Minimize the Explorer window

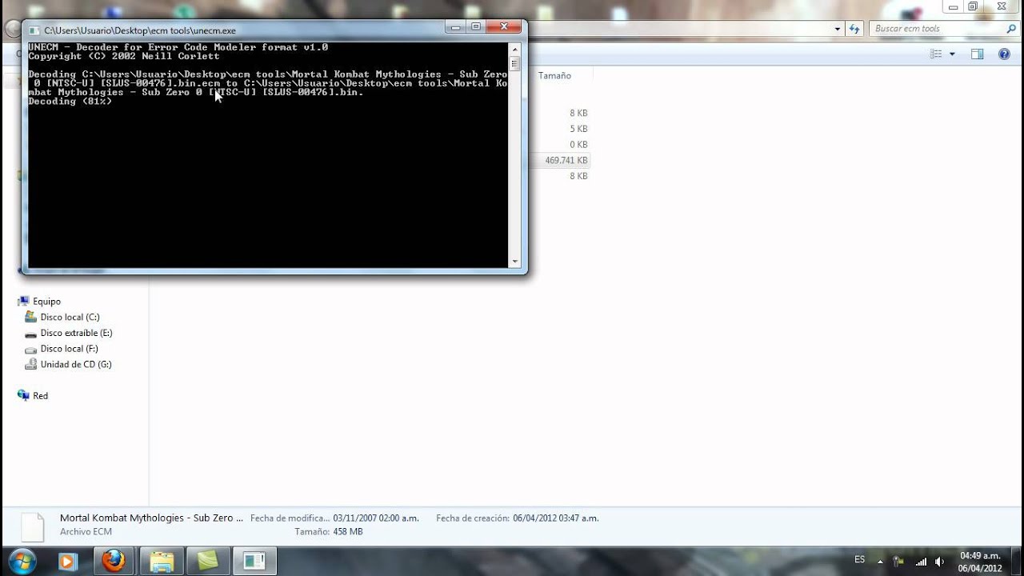[x=952, y=6]
